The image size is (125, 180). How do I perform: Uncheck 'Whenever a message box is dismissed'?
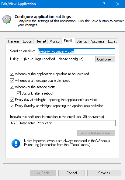(12, 81)
